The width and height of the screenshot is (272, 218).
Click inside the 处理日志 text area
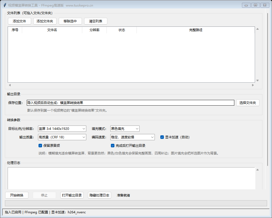point(131,178)
